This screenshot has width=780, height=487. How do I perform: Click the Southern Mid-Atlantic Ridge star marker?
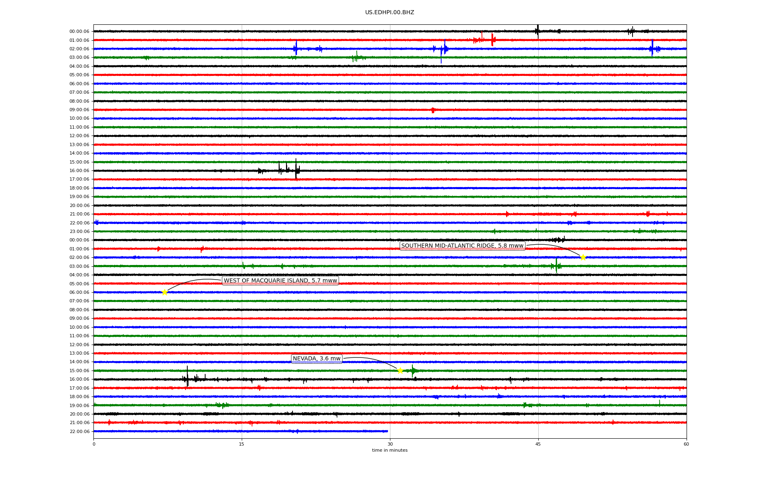(x=583, y=257)
